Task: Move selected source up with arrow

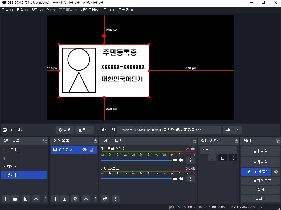Action: [x=86, y=199]
